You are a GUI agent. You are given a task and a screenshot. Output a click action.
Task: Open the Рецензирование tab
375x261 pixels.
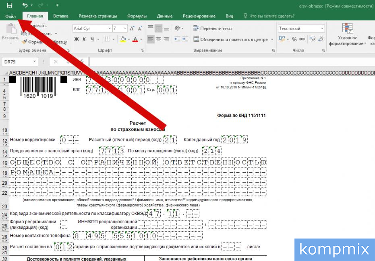coord(199,16)
